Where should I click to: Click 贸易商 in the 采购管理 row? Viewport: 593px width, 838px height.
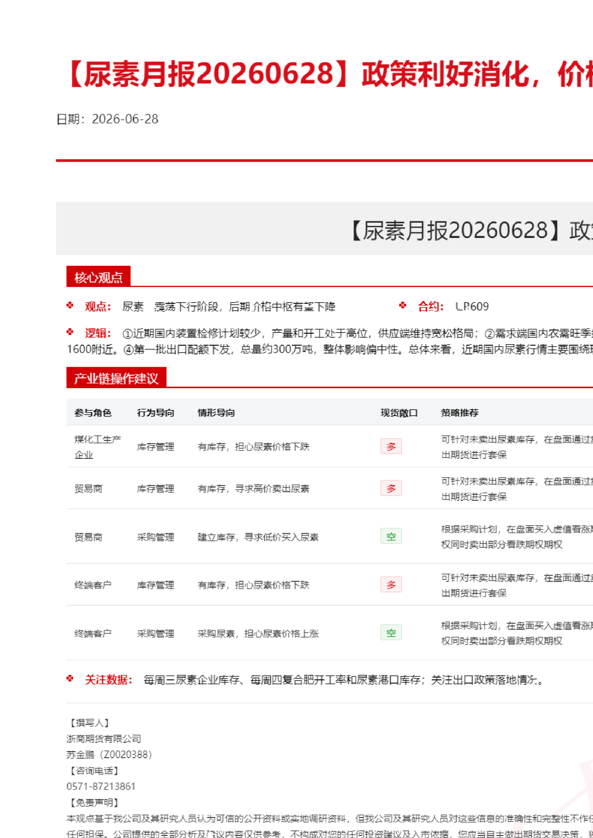click(88, 537)
